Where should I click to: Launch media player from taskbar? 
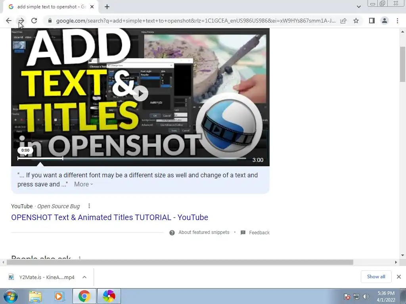(x=59, y=296)
